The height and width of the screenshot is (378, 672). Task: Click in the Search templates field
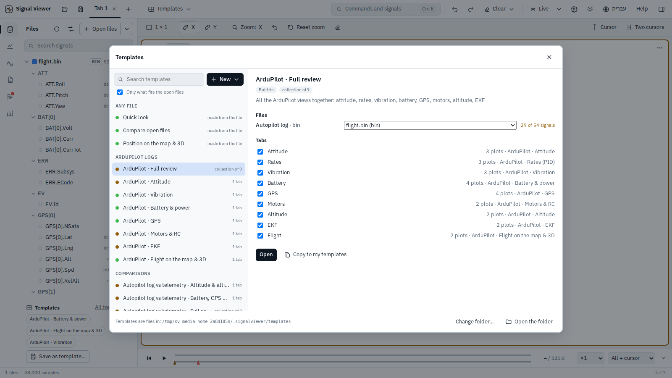[x=159, y=79]
